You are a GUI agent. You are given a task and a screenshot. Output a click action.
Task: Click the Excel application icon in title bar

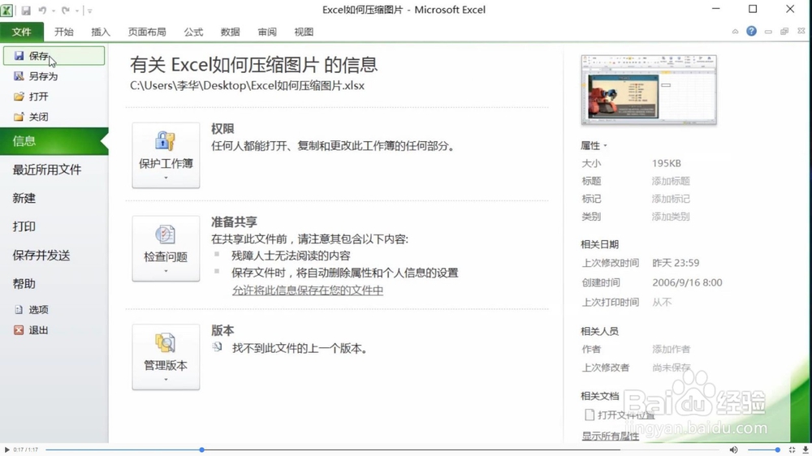coord(6,10)
